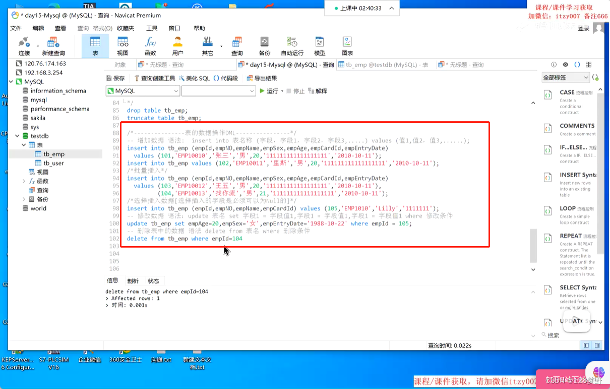
Task: Show the 视图 (Views) panel
Action: click(121, 46)
